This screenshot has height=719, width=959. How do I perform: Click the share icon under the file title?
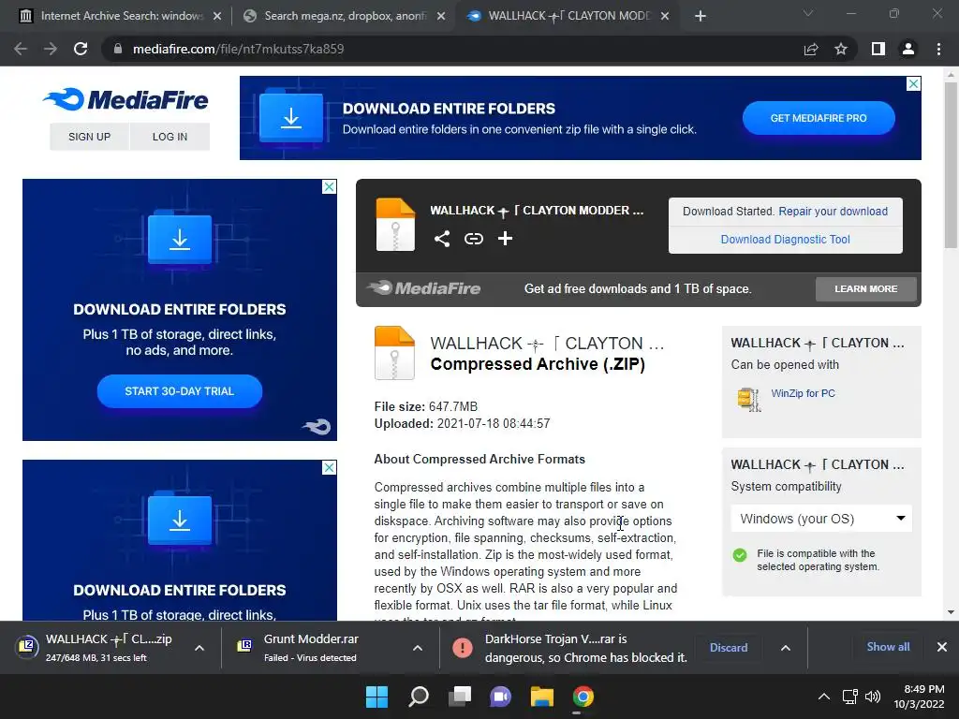point(442,239)
